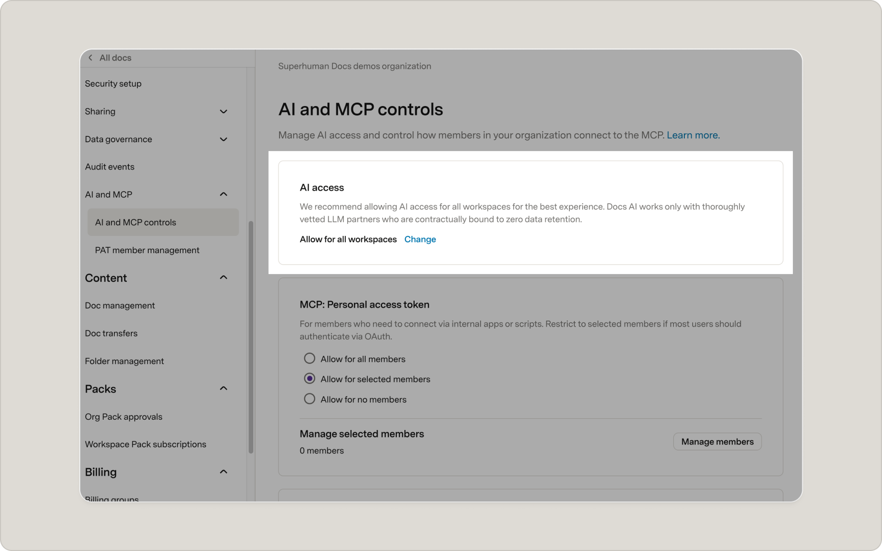This screenshot has height=551, width=882.
Task: Click the AI access card heading
Action: point(322,188)
